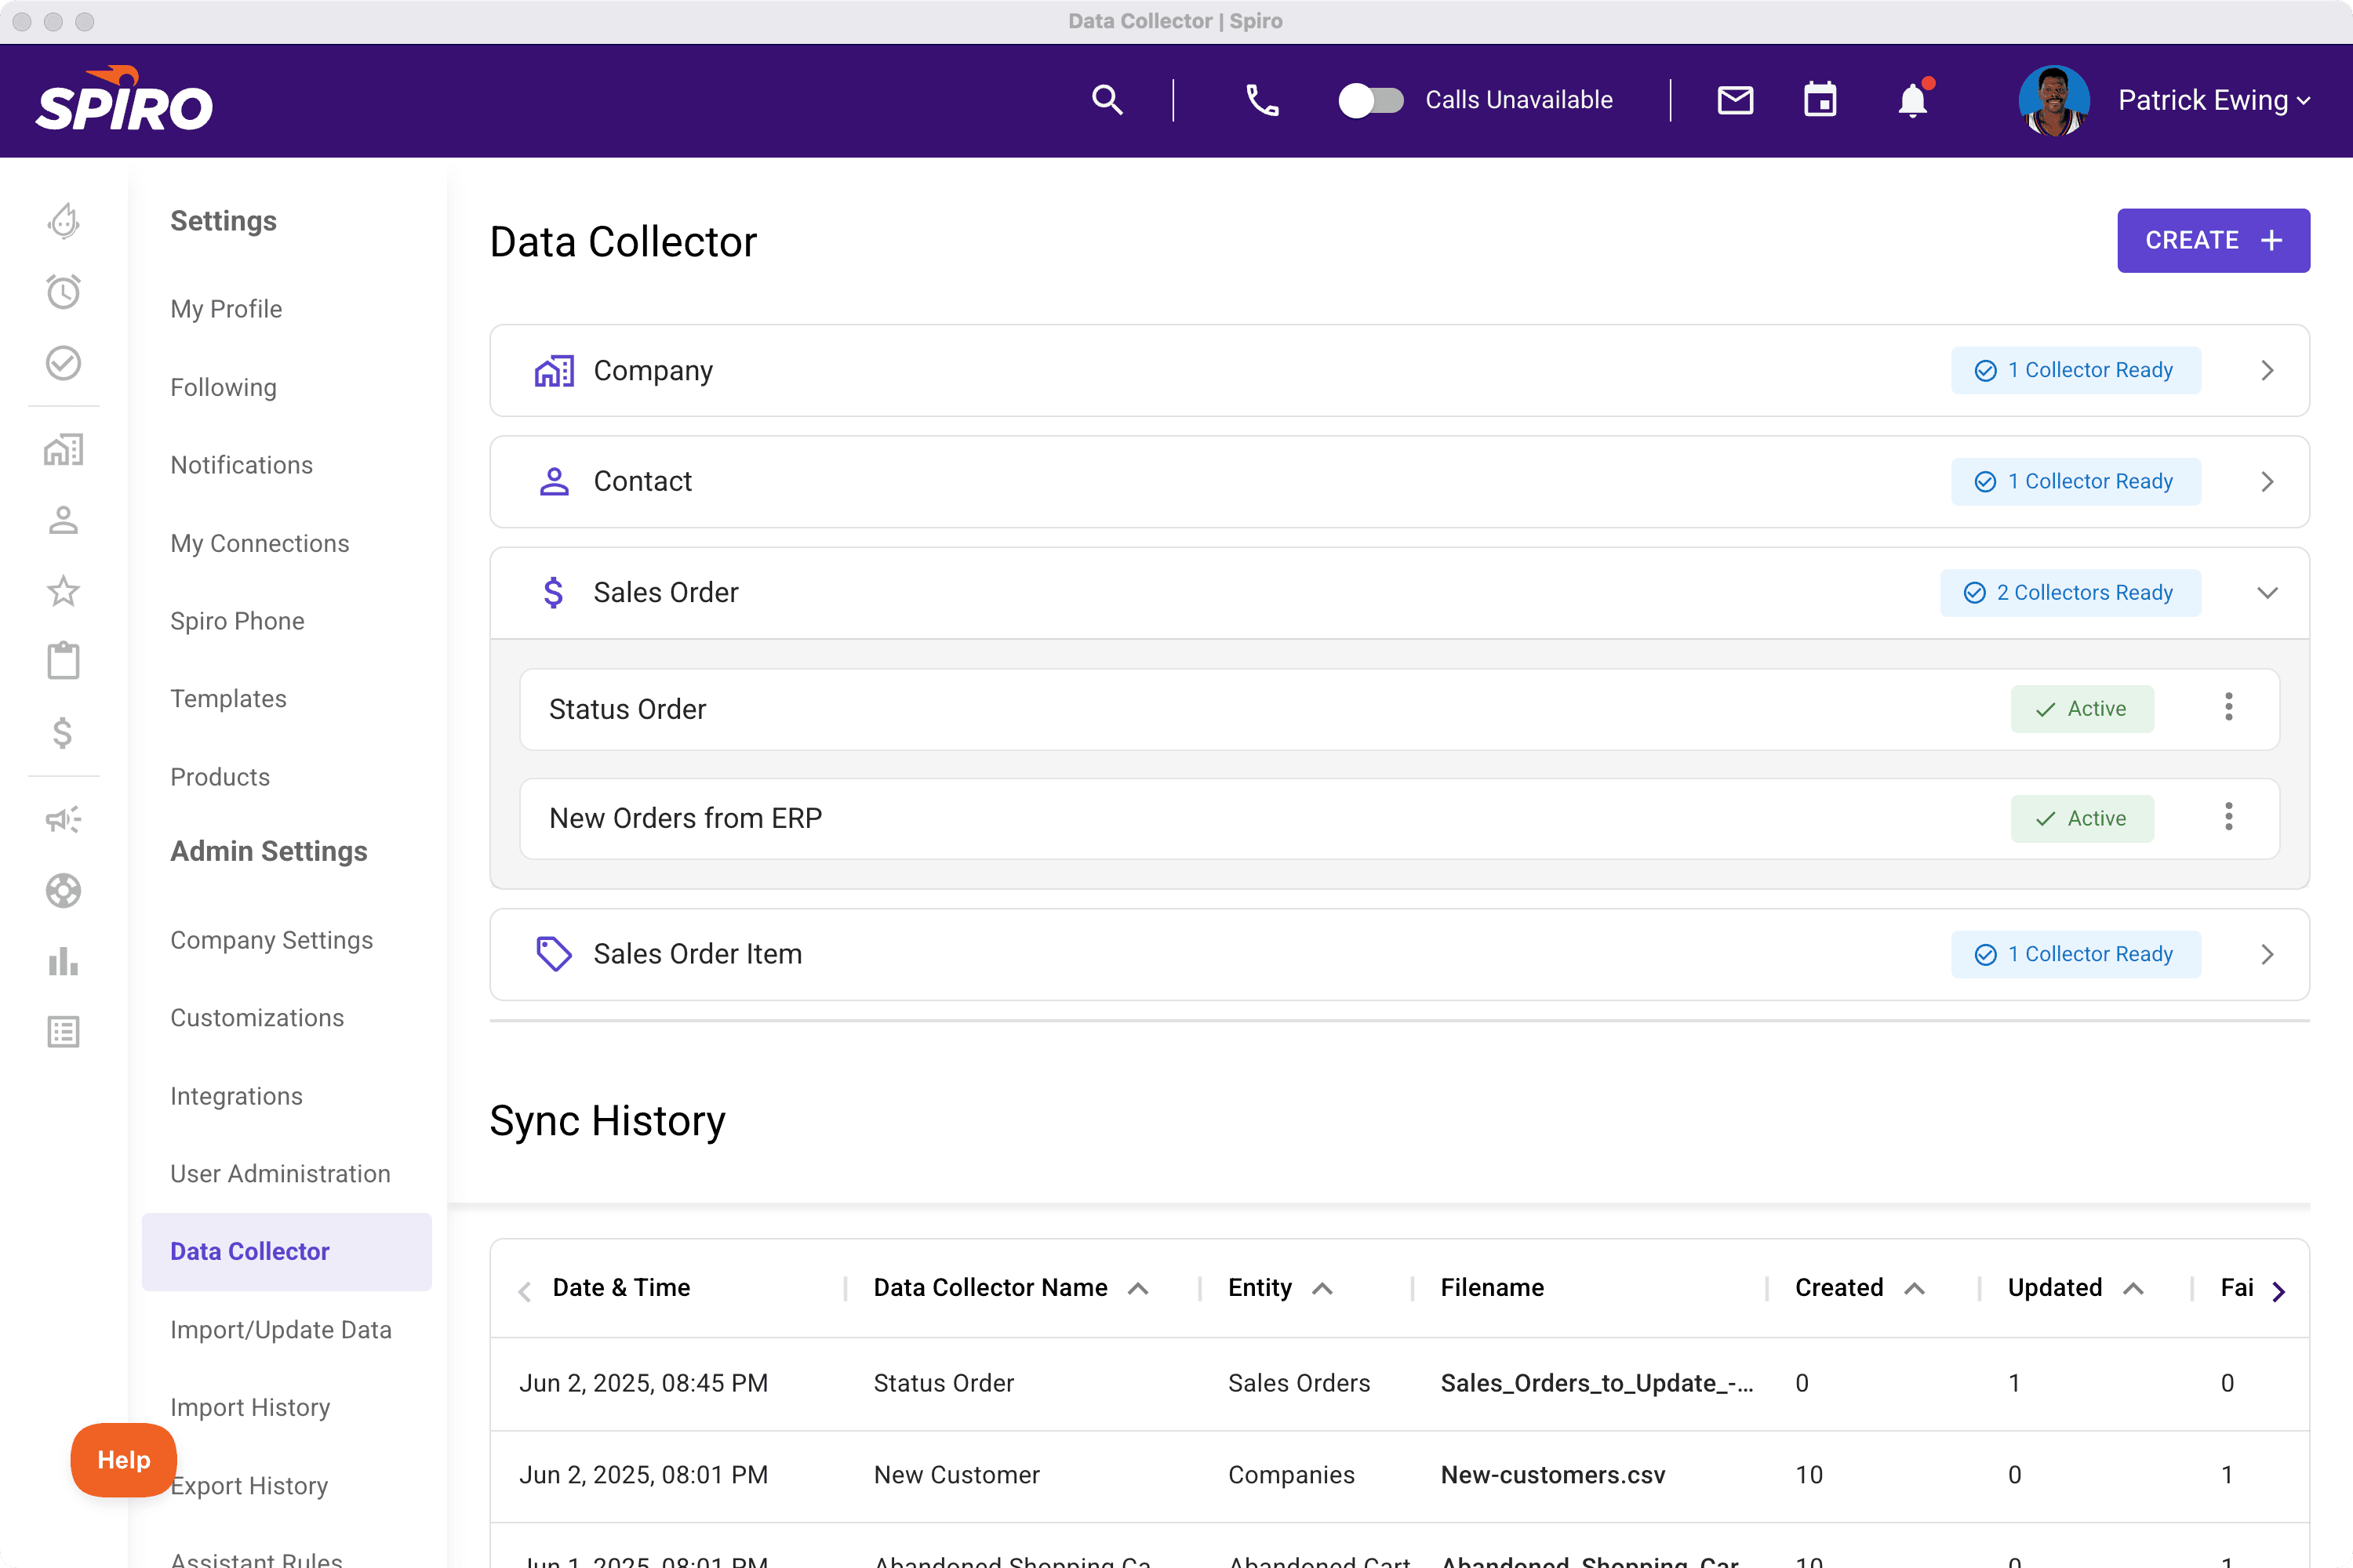Click Patrick Ewing's avatar photo
The image size is (2353, 1568).
(x=2054, y=100)
